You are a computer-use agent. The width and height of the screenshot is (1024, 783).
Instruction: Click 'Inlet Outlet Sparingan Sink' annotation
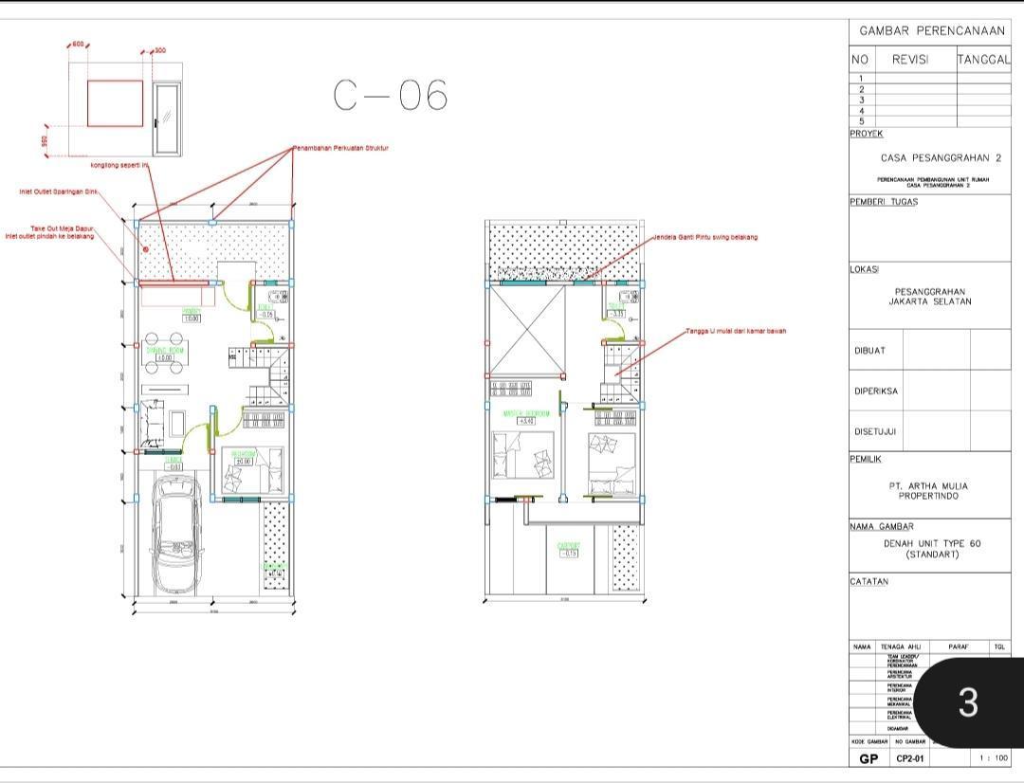pyautogui.click(x=59, y=191)
